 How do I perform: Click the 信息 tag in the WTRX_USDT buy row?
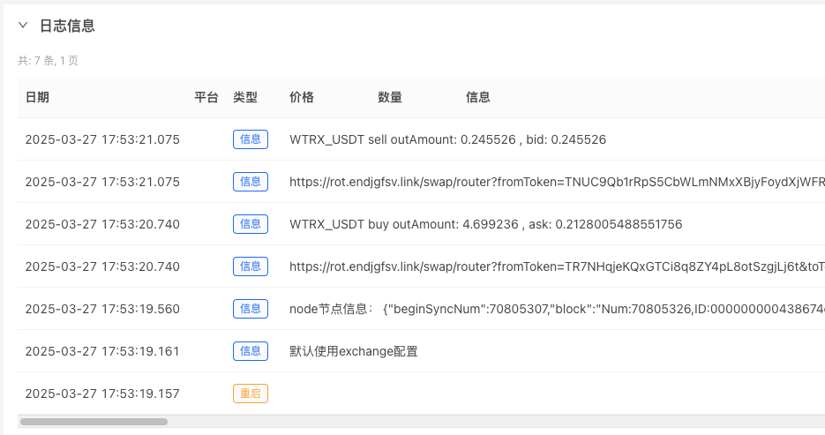(251, 224)
